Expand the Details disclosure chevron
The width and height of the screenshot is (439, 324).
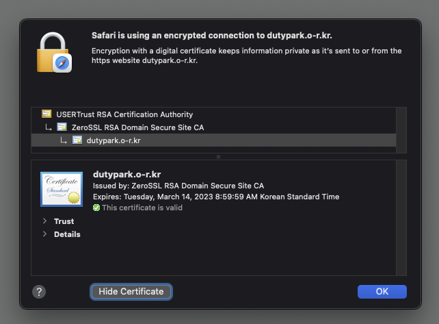coord(45,234)
